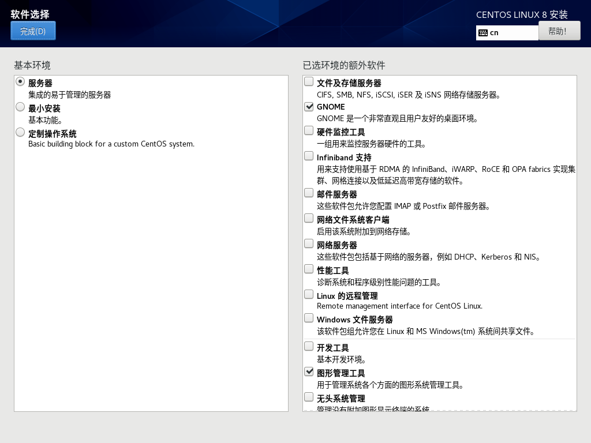Uncheck 图形管理工具 checkbox
Screen dimensions: 591x443
309,372
